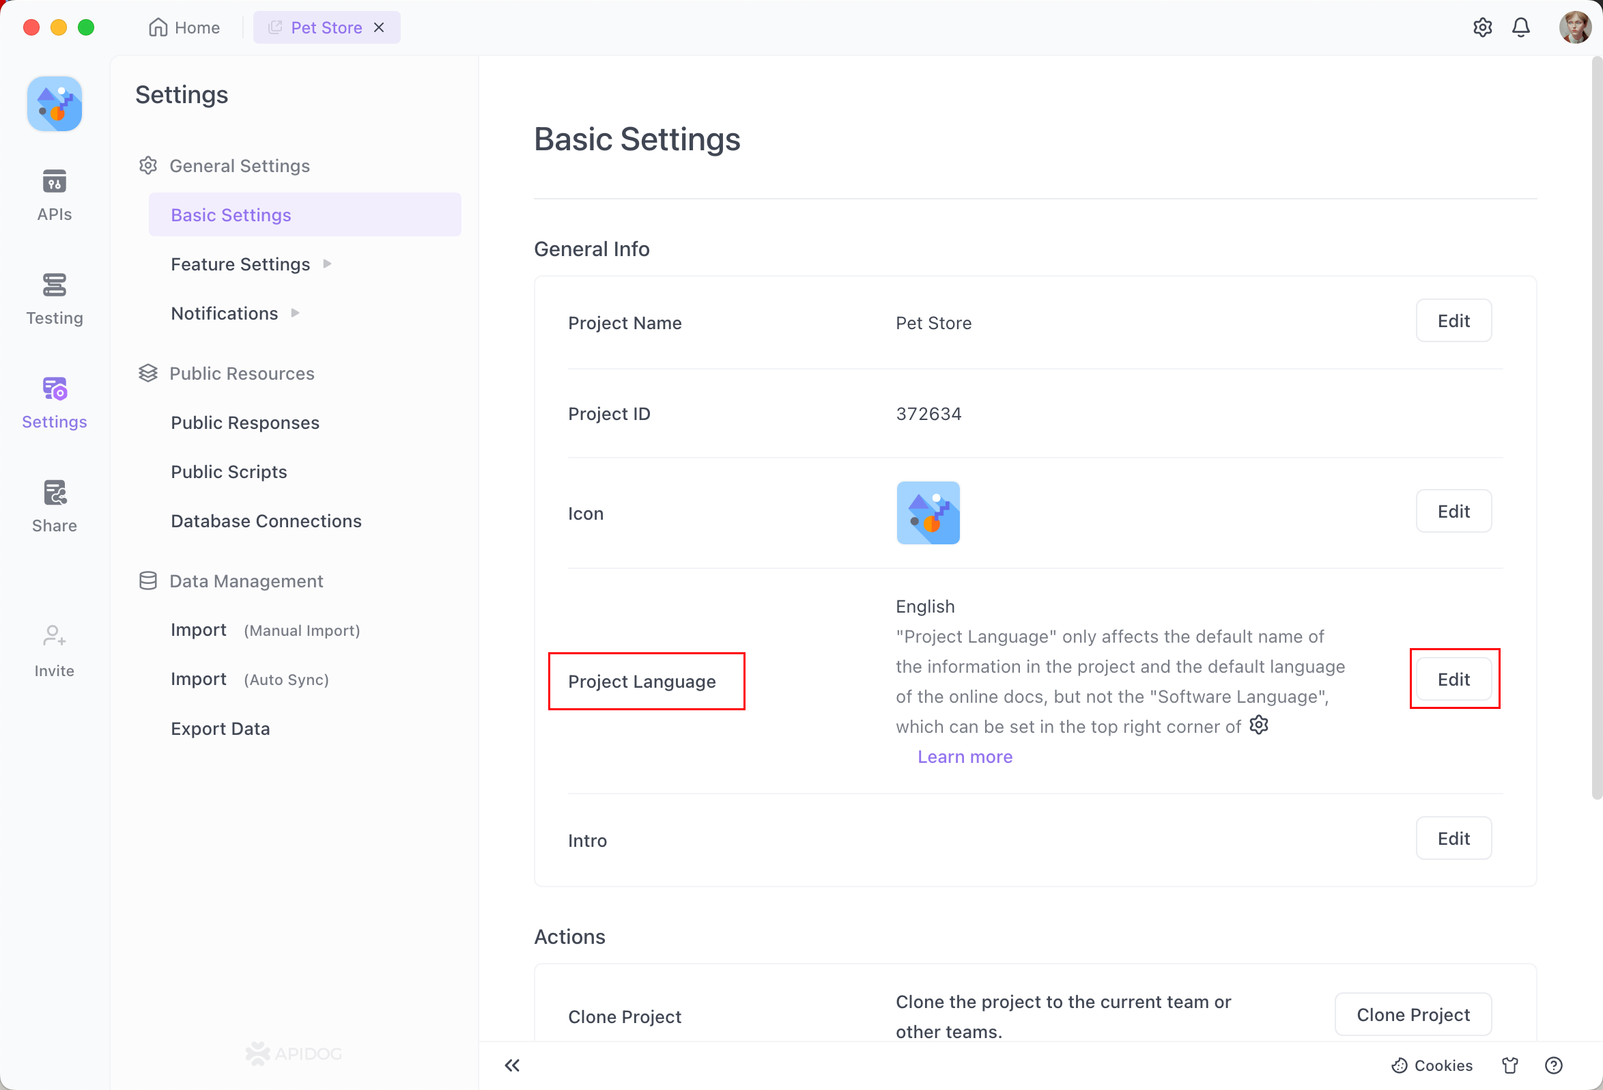Open Public Responses settings page
This screenshot has height=1090, width=1603.
[x=245, y=422]
